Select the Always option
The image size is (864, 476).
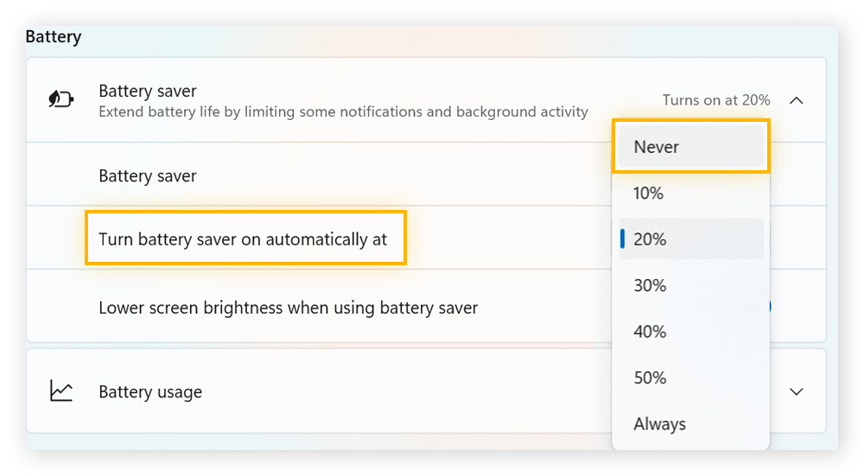tap(659, 424)
